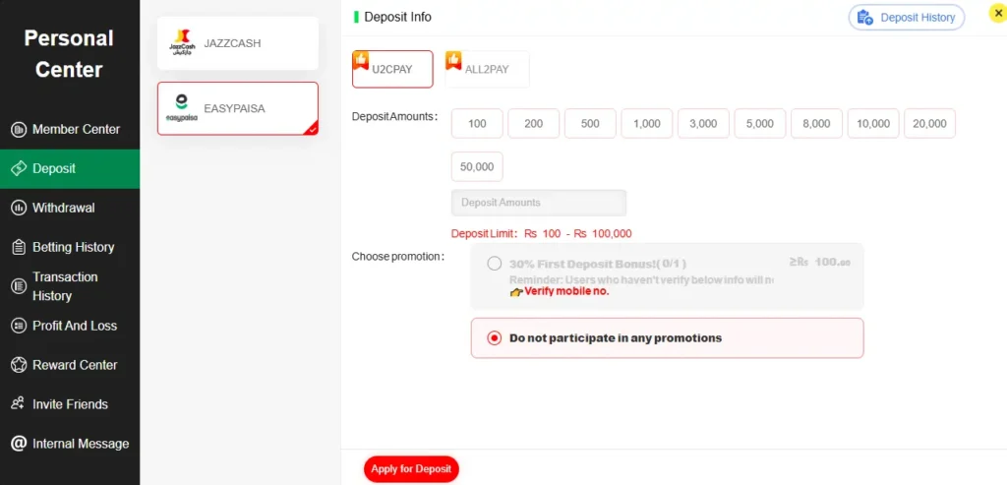1007x485 pixels.
Task: Select the U2CPAY channel
Action: (392, 69)
